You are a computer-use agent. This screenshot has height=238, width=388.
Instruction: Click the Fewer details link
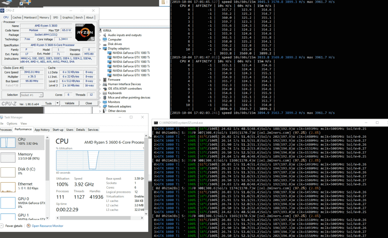(14, 226)
